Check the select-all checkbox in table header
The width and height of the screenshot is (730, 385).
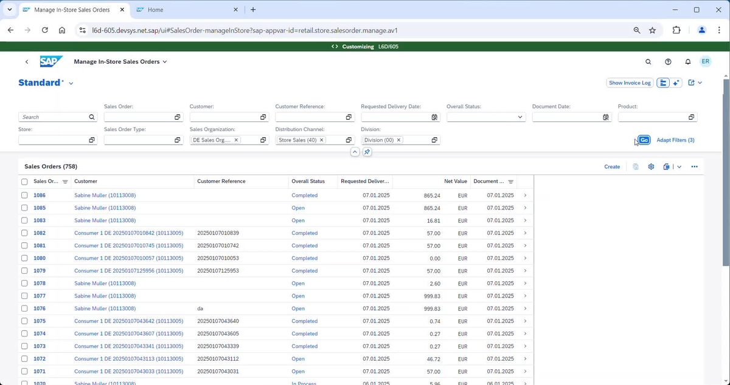coord(24,181)
